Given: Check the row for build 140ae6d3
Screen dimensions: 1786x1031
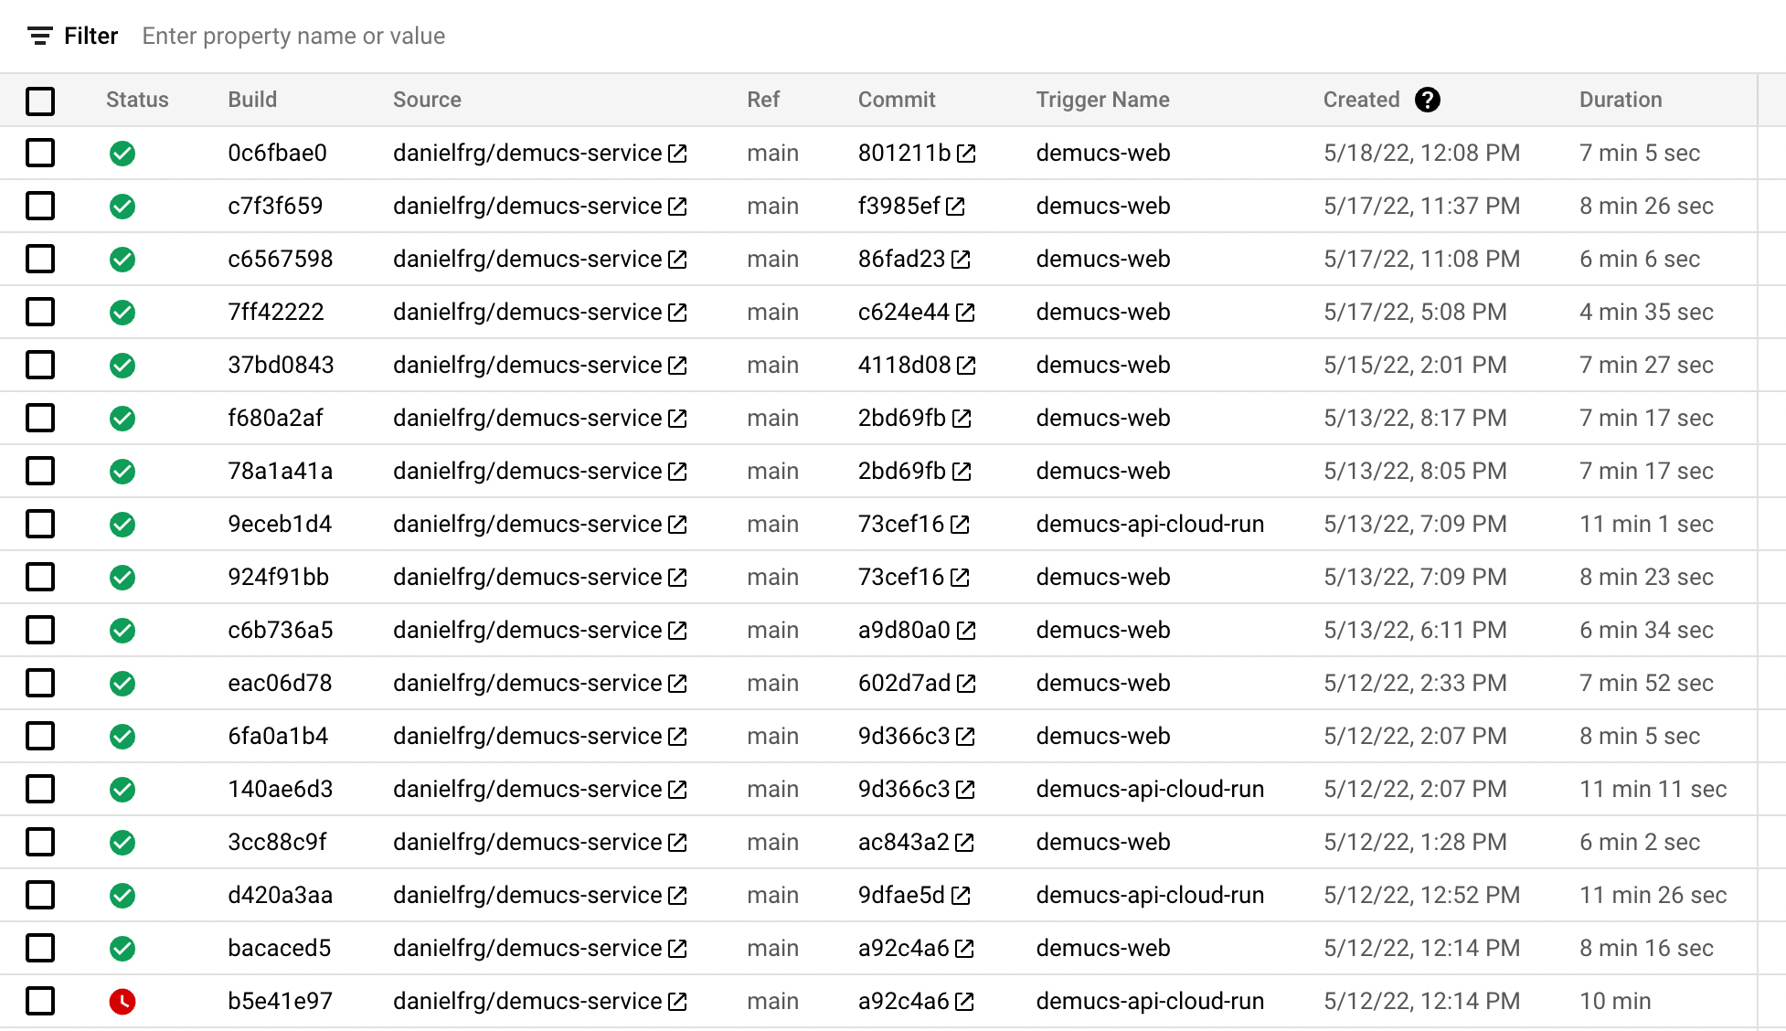Looking at the screenshot, I should [40, 789].
